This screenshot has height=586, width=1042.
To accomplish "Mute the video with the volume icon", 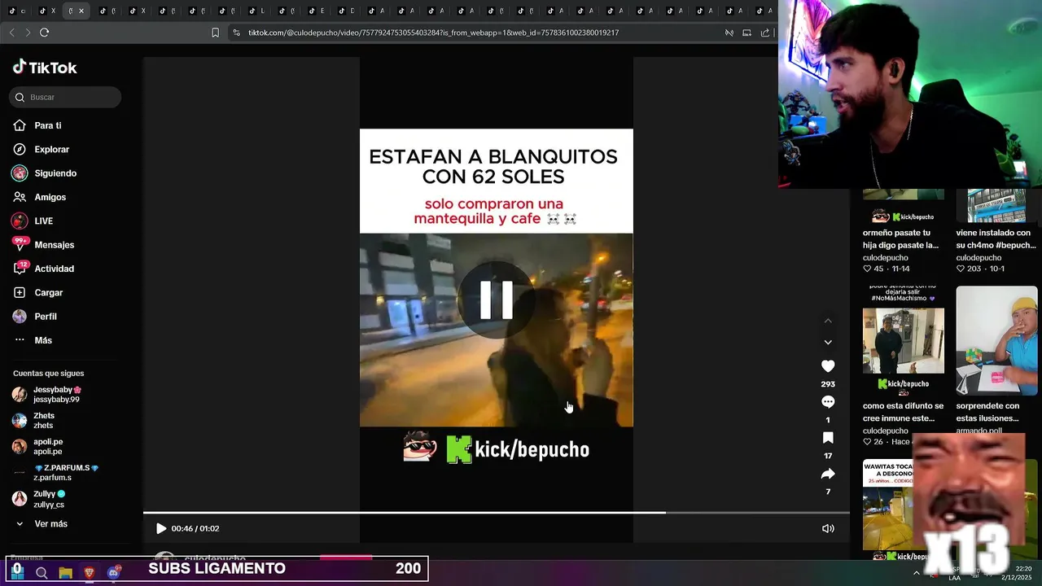I will pos(828,528).
